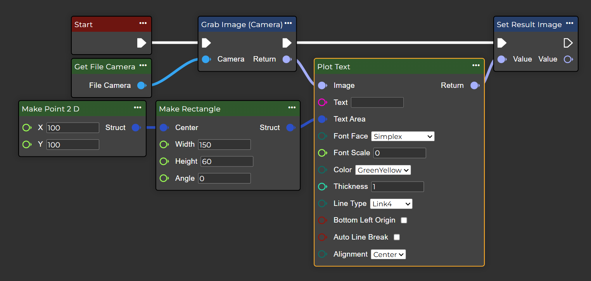Select the Get File Camera node title
591x281 pixels.
[x=105, y=67]
